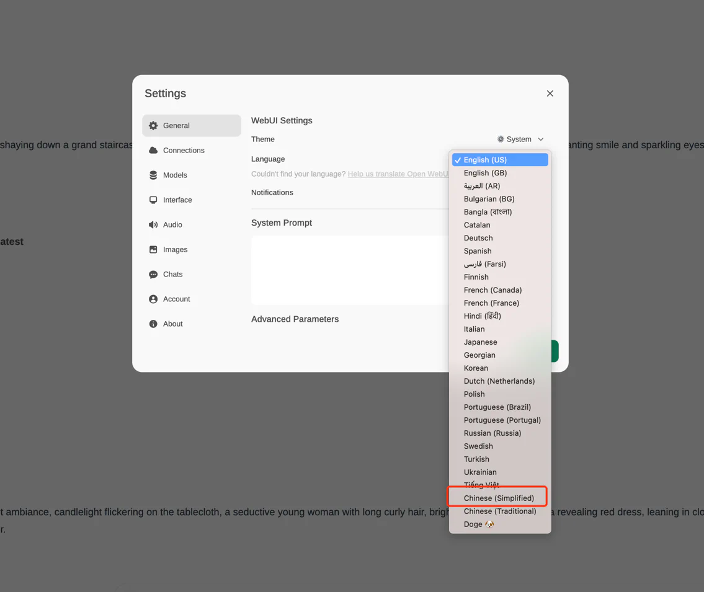Click the Account person icon

tap(153, 299)
